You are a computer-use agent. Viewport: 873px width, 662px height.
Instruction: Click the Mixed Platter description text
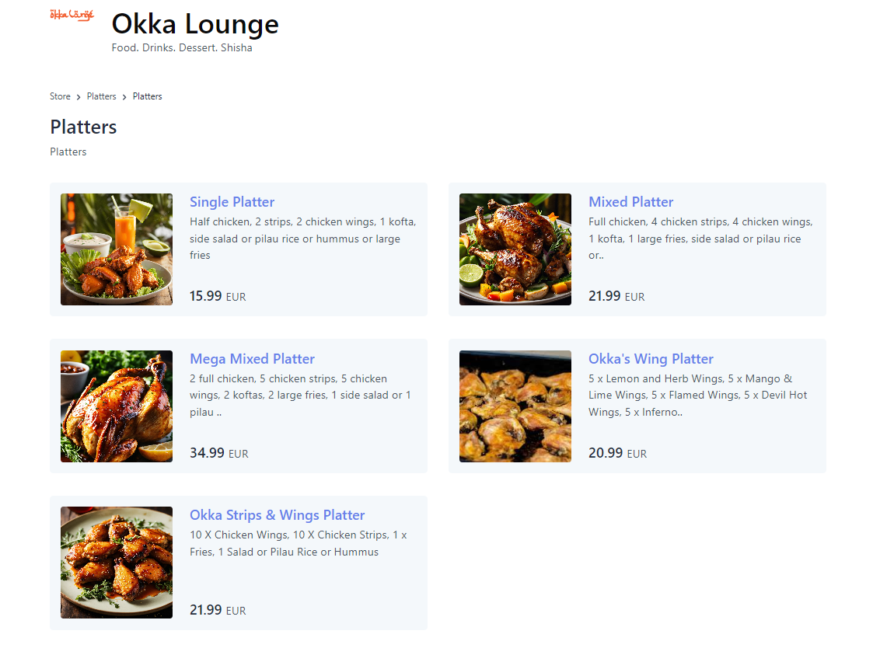700,239
